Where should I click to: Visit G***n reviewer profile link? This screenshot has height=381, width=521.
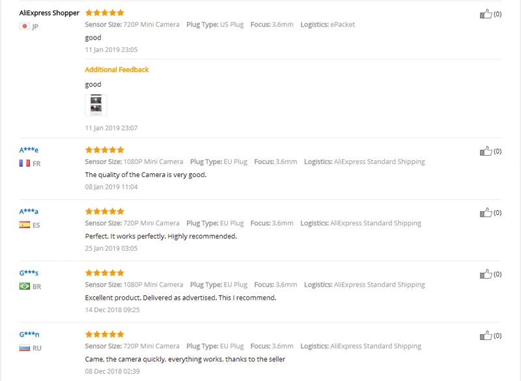[x=29, y=334]
